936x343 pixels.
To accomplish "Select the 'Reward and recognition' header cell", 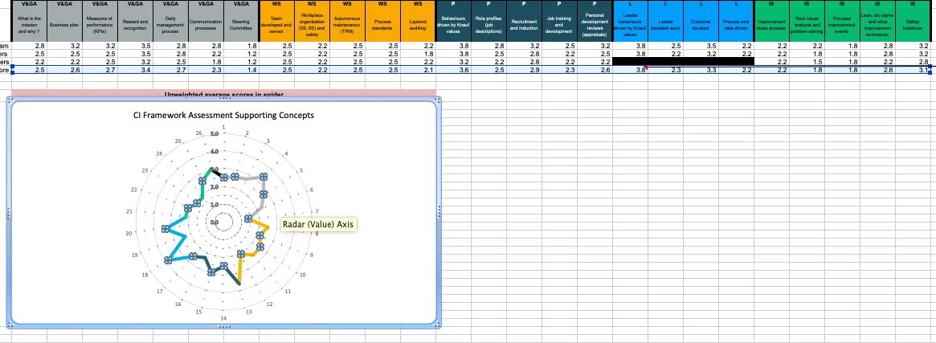I will tap(135, 25).
